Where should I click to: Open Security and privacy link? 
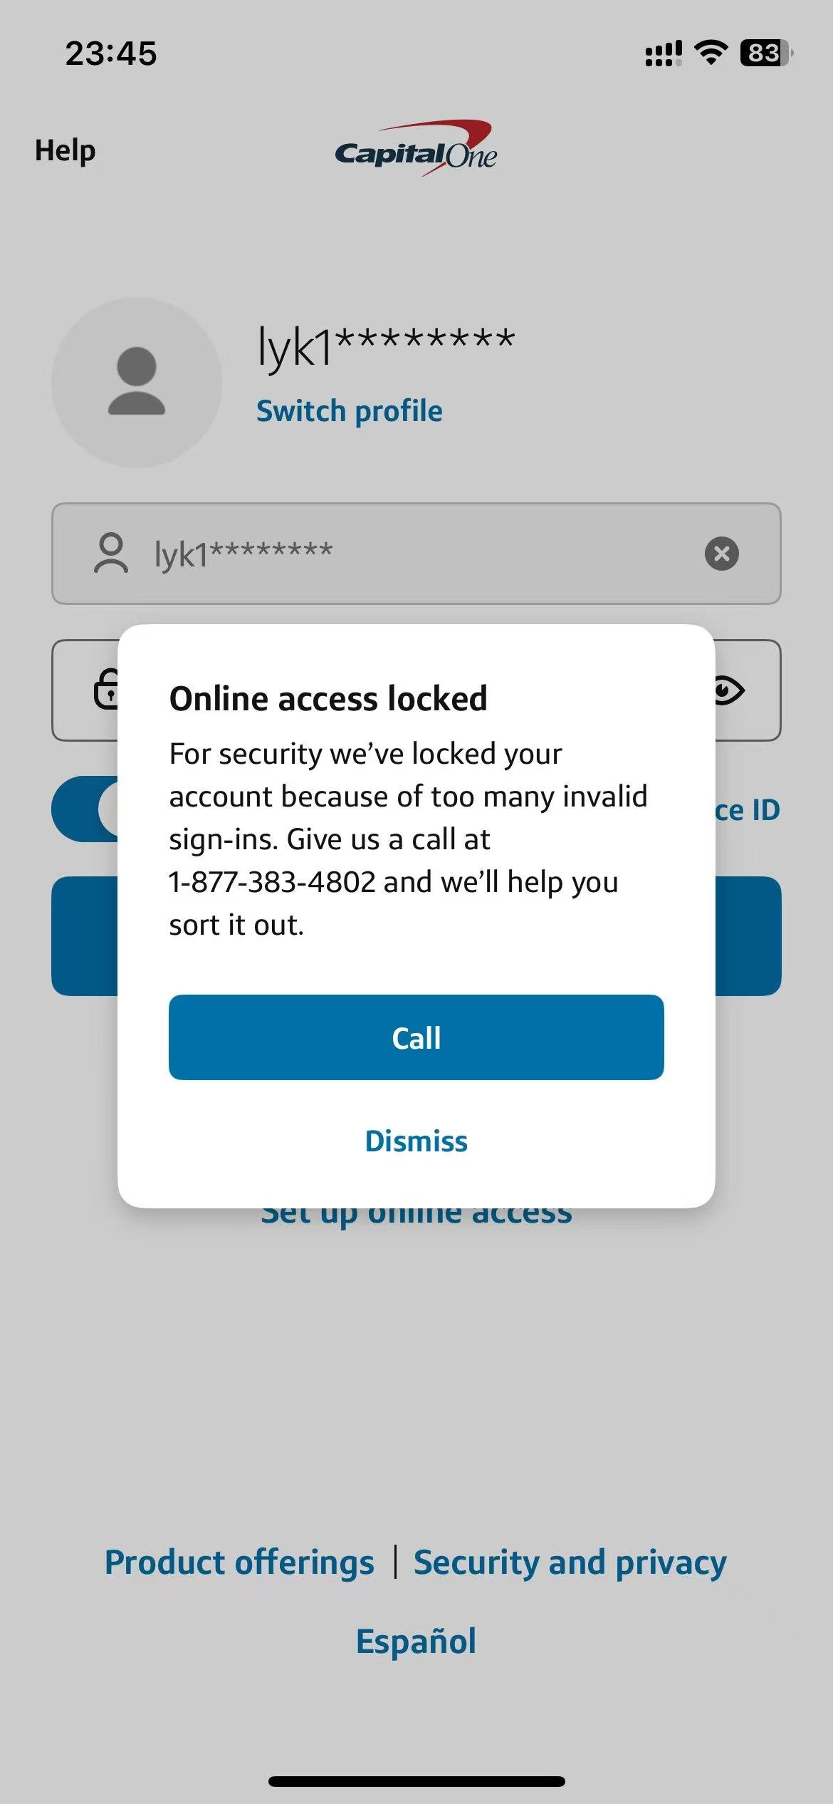point(570,1562)
